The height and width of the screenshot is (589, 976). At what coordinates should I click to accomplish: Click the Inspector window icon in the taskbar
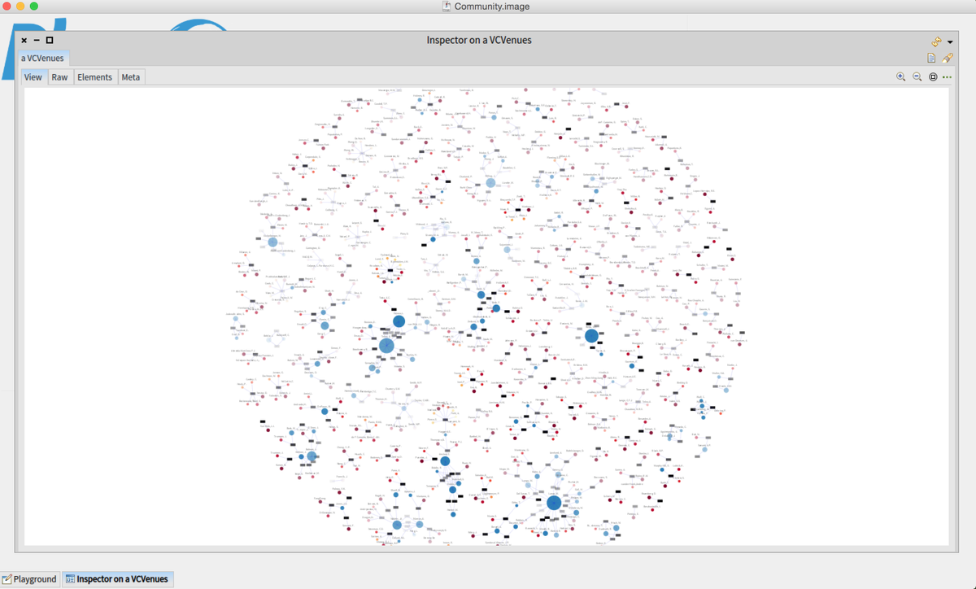(x=70, y=579)
